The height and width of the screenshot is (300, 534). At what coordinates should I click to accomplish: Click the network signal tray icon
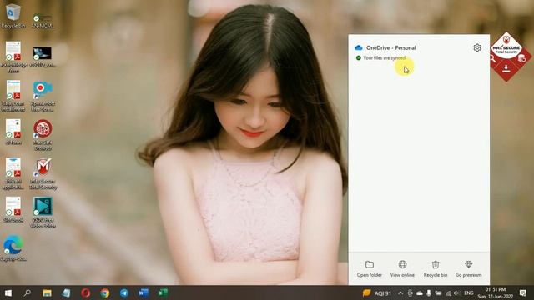(448, 292)
